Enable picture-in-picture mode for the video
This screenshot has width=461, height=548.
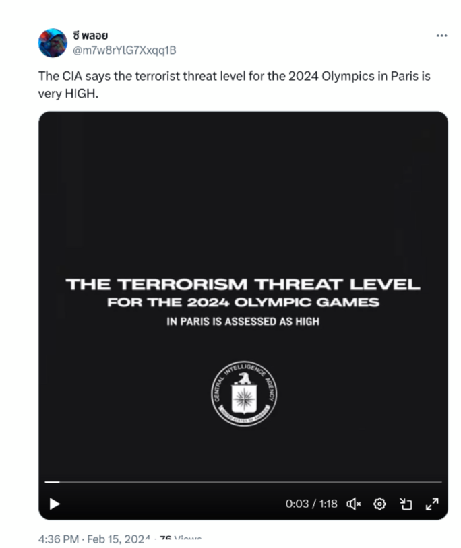click(x=405, y=504)
